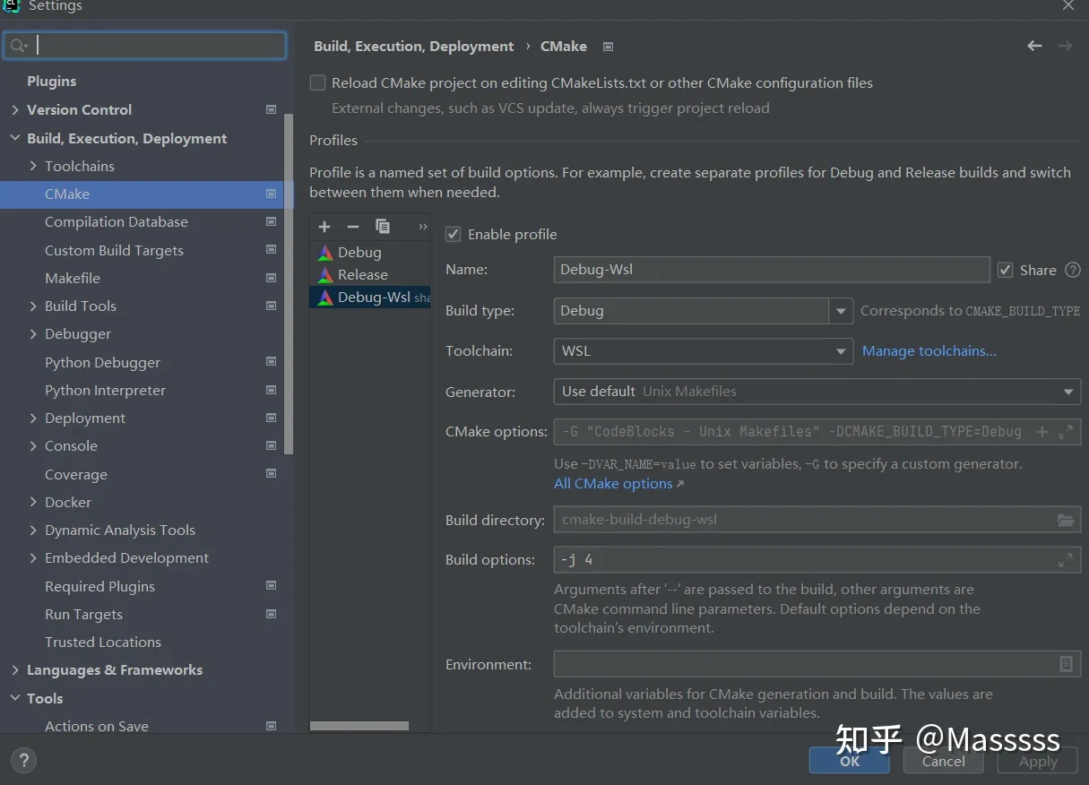Click the settings search field
The height and width of the screenshot is (785, 1089).
pos(145,46)
